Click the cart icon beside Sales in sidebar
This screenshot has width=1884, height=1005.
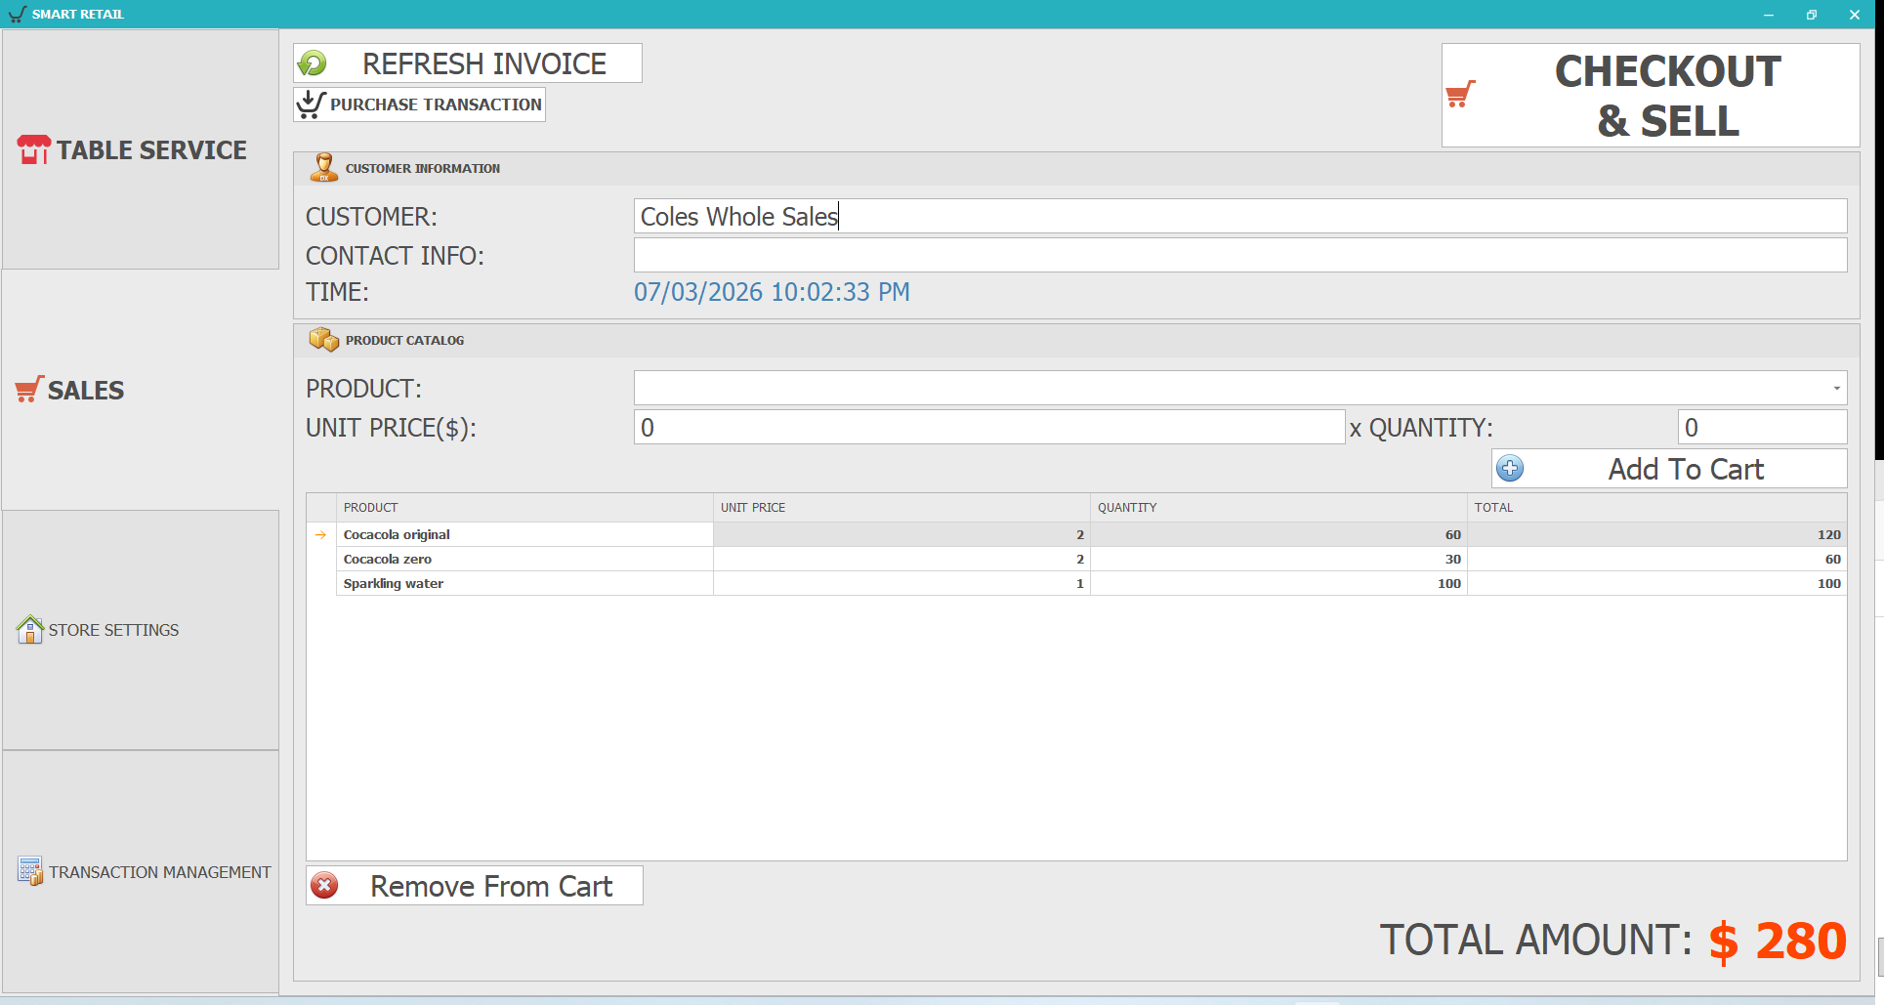27,388
